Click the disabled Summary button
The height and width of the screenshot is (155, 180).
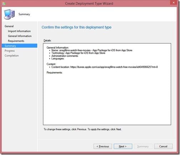click(x=143, y=146)
